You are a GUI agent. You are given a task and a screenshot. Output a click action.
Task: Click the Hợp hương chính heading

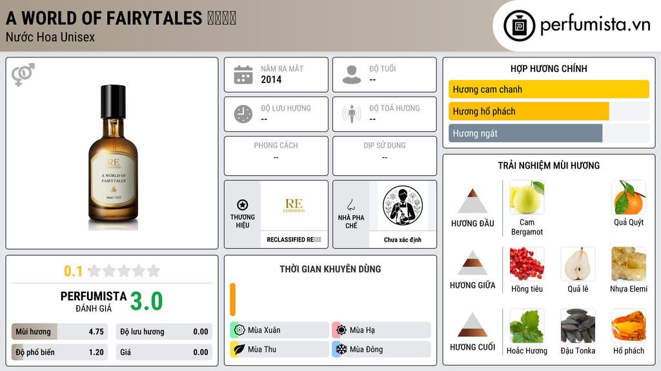tap(549, 68)
